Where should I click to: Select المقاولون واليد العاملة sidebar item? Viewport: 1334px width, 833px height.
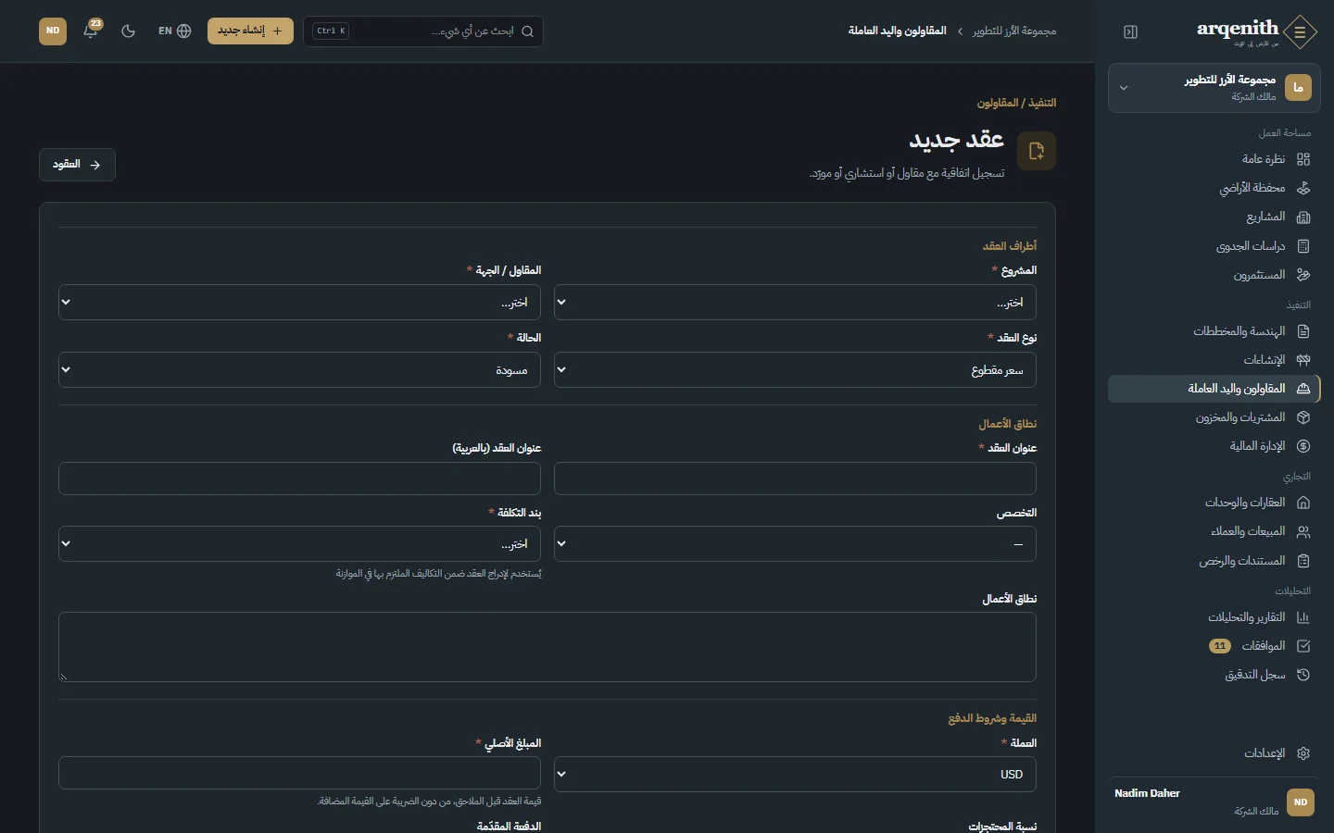point(1214,389)
